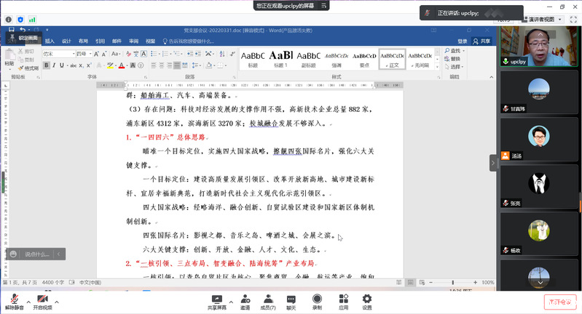The height and width of the screenshot is (314, 582).
Task: Expand video options arrow next to 开启视频
Action: [x=57, y=302]
